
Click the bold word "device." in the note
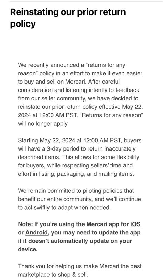(x=28, y=249)
